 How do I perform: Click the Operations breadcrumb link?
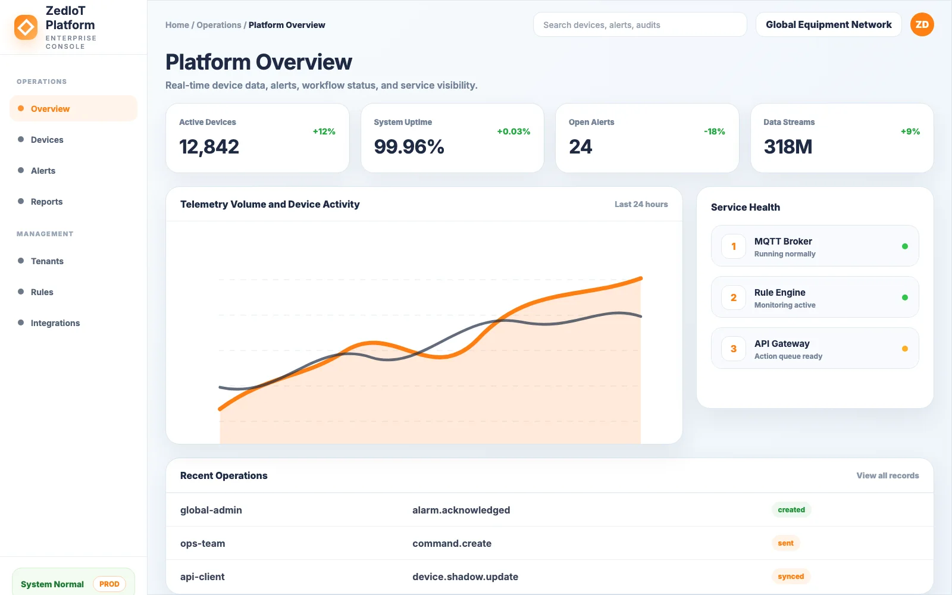218,25
